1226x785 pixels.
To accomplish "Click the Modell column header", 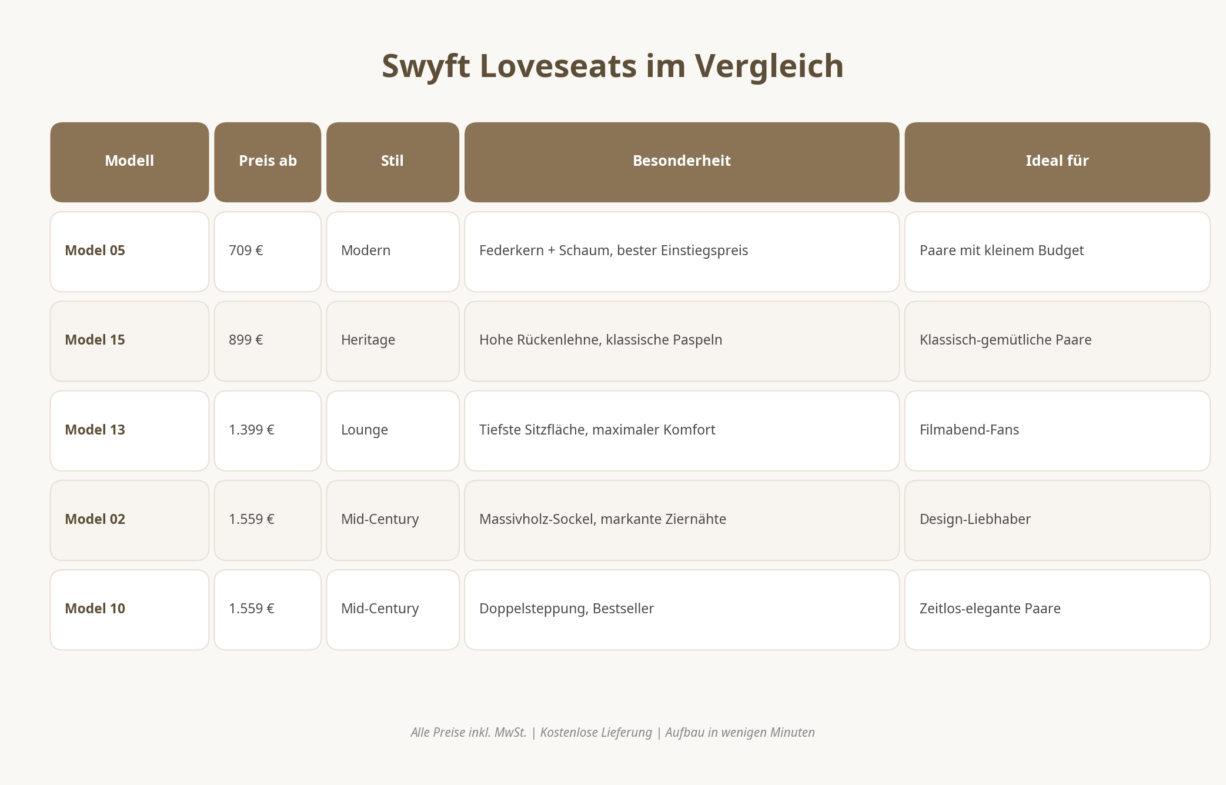I will (x=129, y=161).
